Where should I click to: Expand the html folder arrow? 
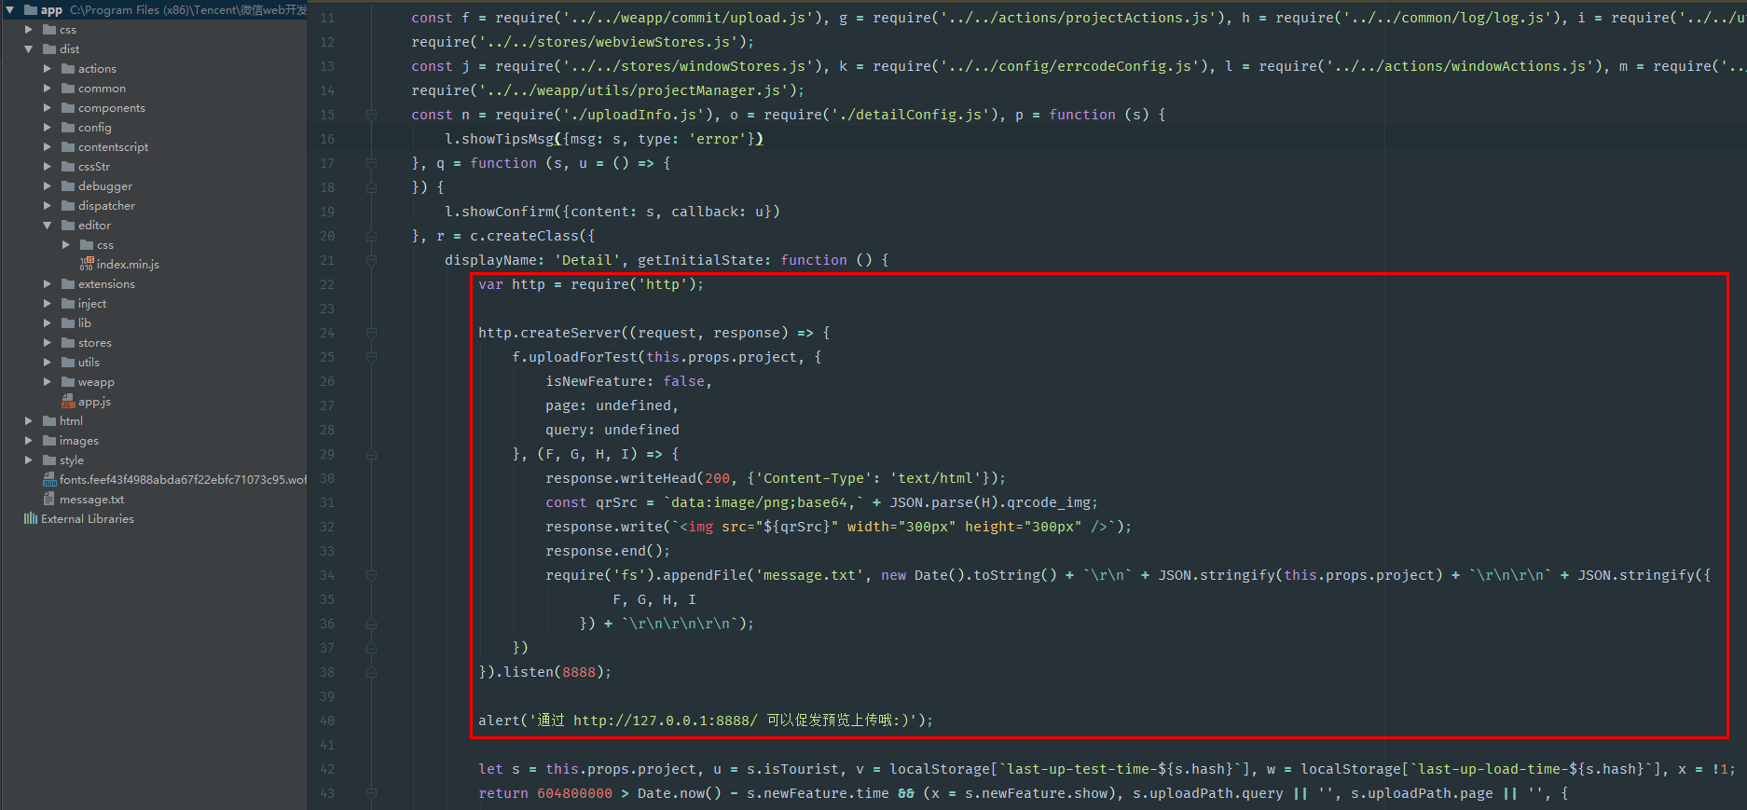click(x=29, y=421)
